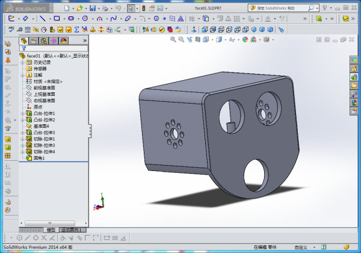The height and width of the screenshot is (253, 361).
Task: Switch to DimXpertManager tab
Action: click(54, 41)
